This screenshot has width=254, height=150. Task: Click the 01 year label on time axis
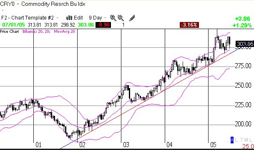click(38, 145)
